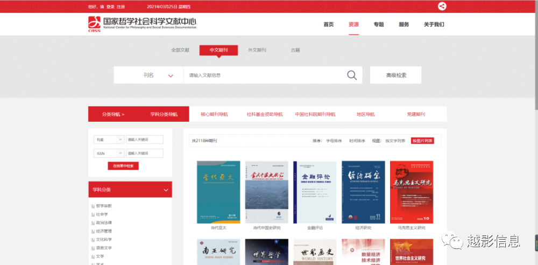This screenshot has height=265, width=538.
Task: Click the icon next to 哲学宗教
Action: (93, 206)
